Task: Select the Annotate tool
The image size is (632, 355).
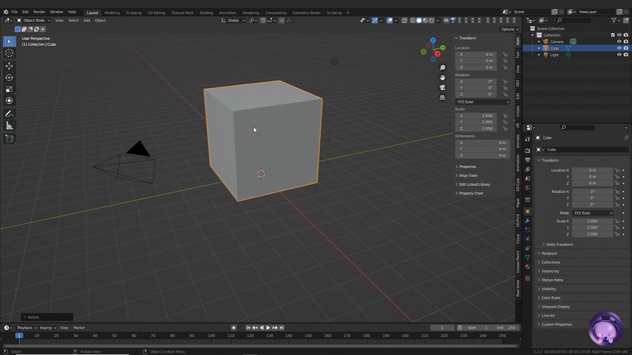Action: coord(10,114)
